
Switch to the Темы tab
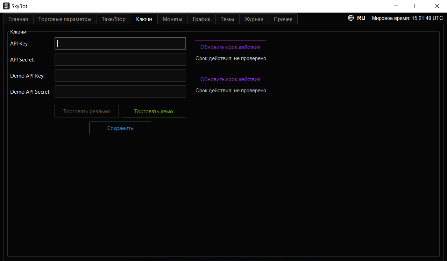click(227, 19)
